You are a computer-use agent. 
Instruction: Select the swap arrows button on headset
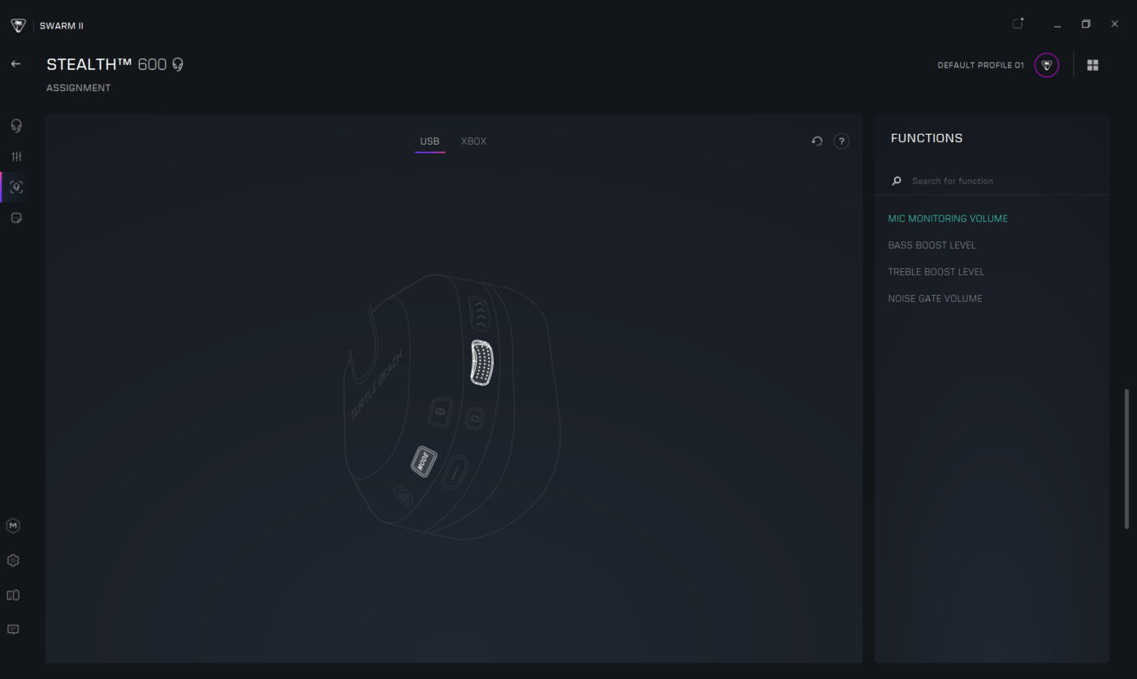point(475,419)
